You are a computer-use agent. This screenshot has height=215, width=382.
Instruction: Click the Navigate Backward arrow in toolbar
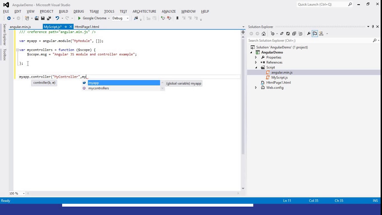[x=9, y=18]
